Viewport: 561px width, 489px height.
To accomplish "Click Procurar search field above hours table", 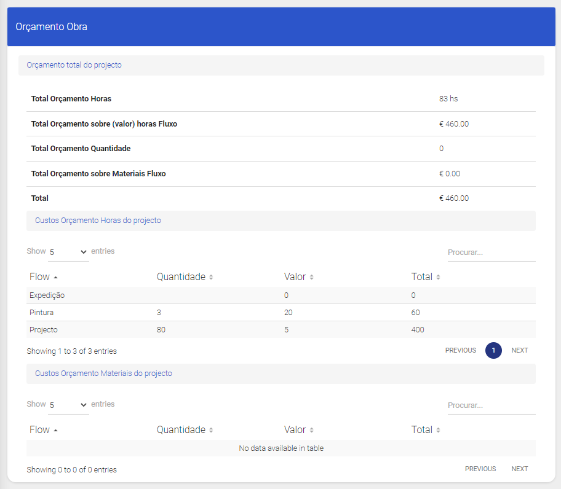I will coord(491,252).
